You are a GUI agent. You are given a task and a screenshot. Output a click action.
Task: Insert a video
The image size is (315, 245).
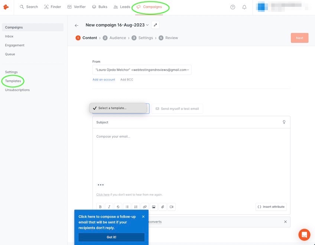pyautogui.click(x=172, y=207)
